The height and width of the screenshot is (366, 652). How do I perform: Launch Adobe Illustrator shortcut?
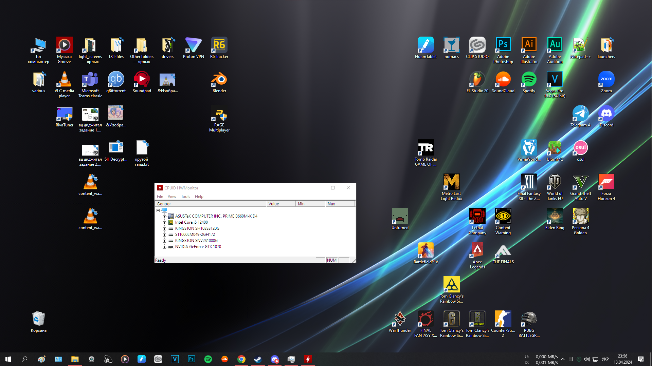(529, 50)
